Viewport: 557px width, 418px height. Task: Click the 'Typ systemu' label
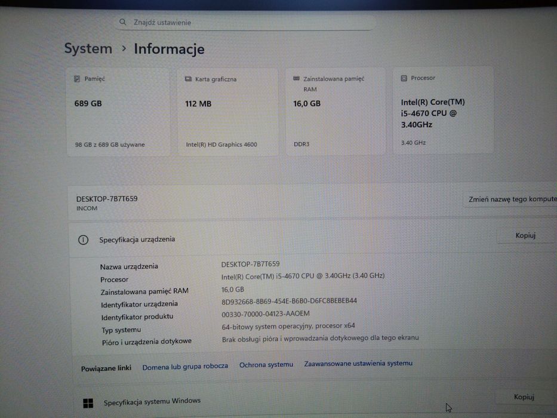[121, 330]
